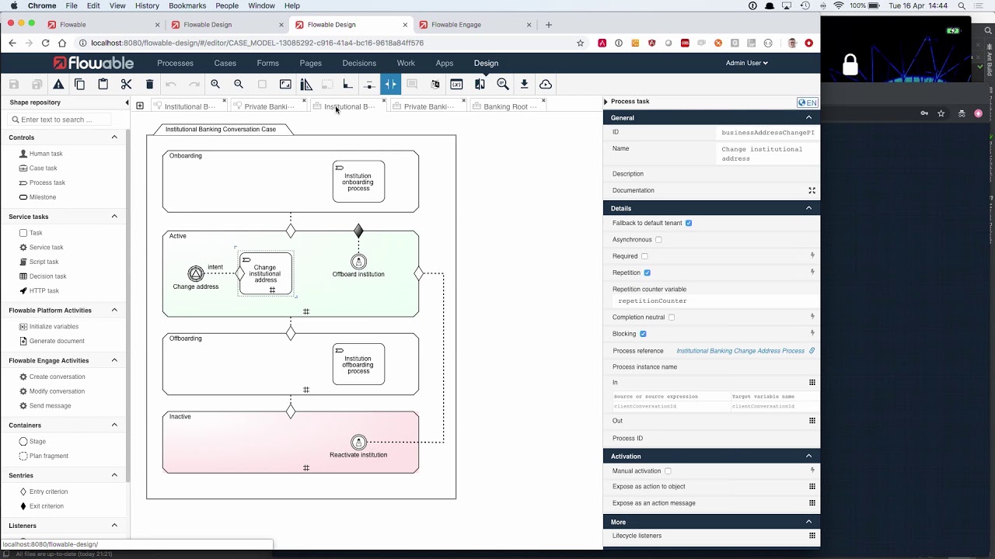Viewport: 995px width, 559px height.
Task: Click the Zoom to fit icon
Action: 285,84
